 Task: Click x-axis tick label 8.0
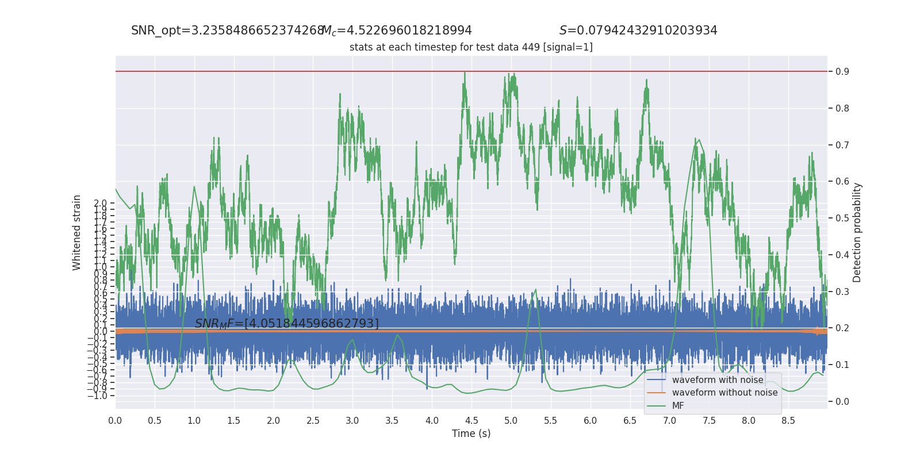749,421
